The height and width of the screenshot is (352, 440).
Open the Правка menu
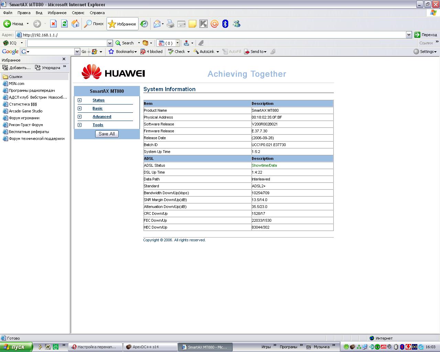click(24, 13)
